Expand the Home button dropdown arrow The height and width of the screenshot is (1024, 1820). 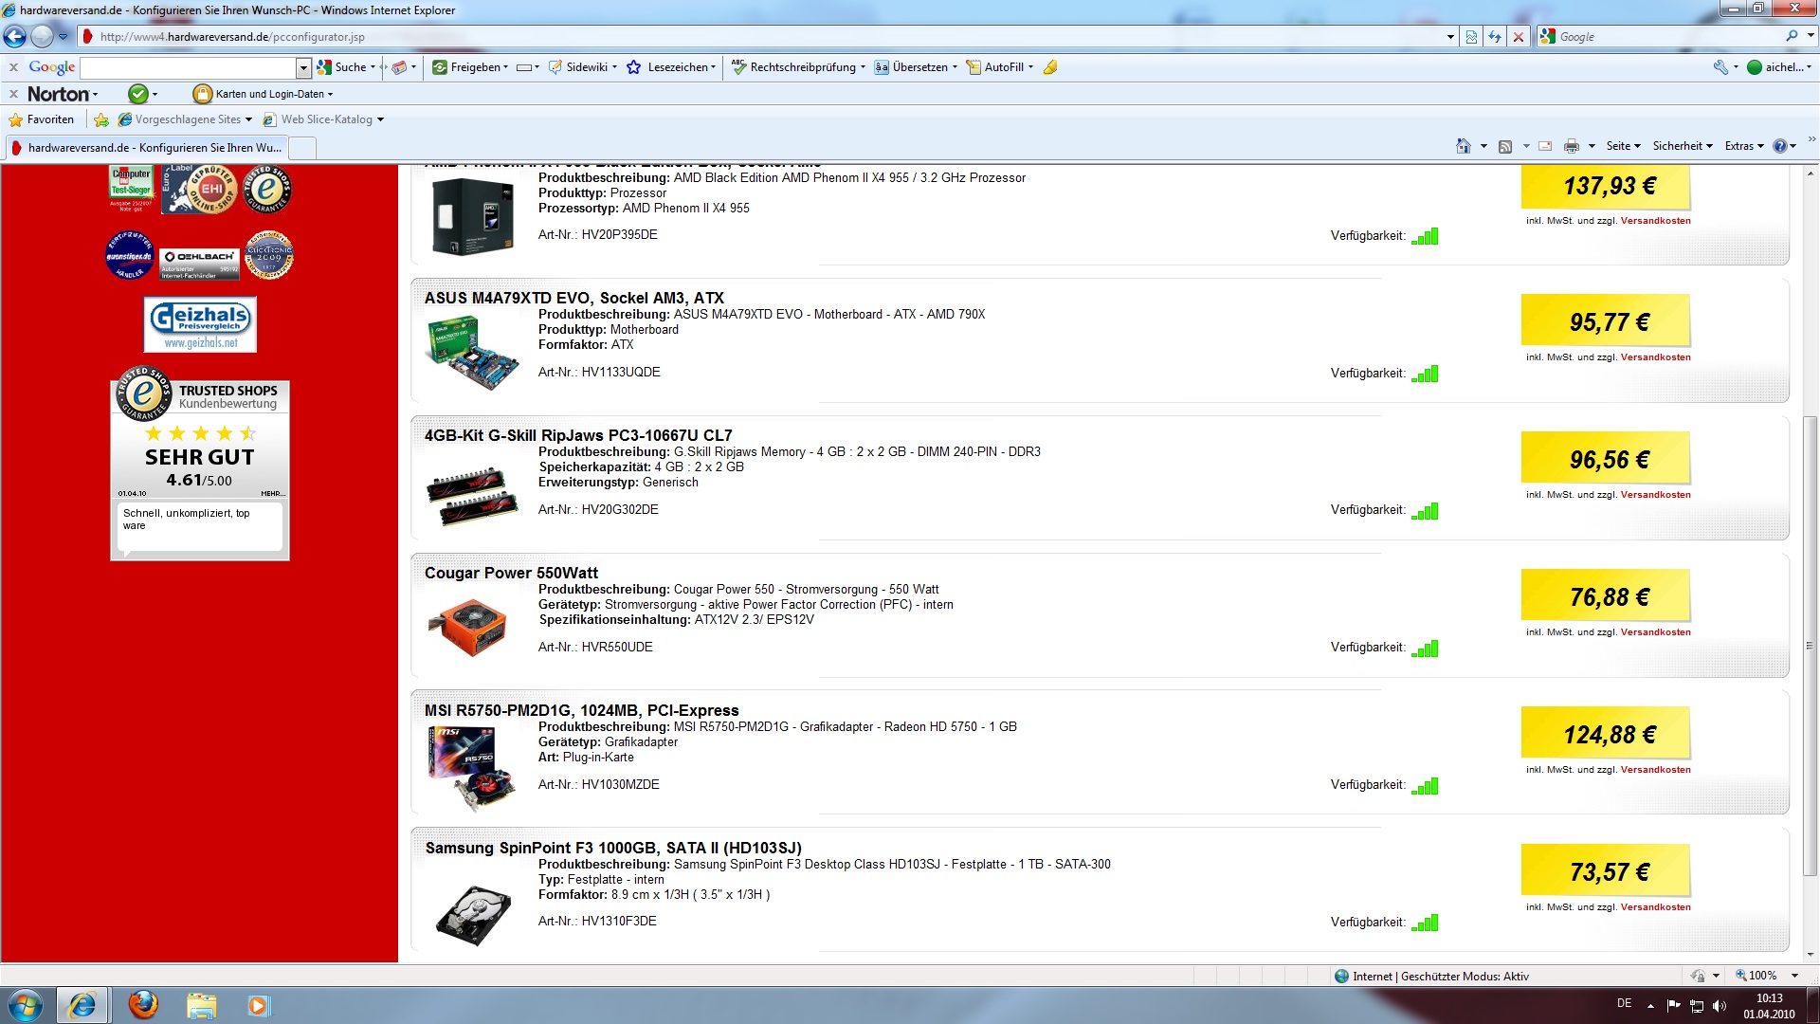point(1483,146)
